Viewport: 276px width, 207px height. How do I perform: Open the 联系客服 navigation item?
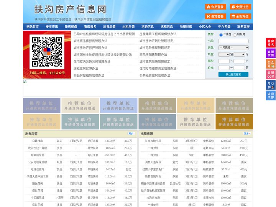243,27
